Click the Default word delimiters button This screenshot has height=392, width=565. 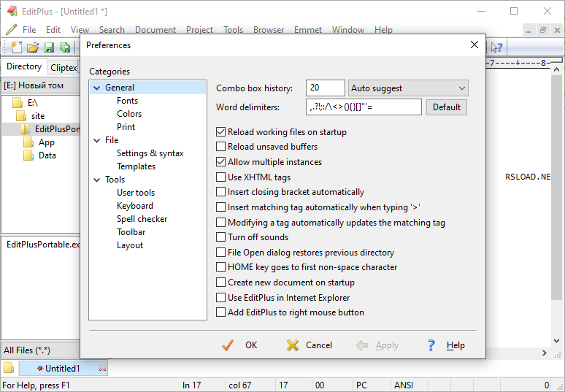[x=447, y=107]
